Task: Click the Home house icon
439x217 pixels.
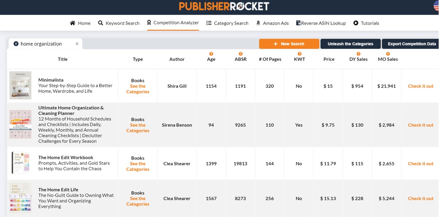Action: coord(72,23)
